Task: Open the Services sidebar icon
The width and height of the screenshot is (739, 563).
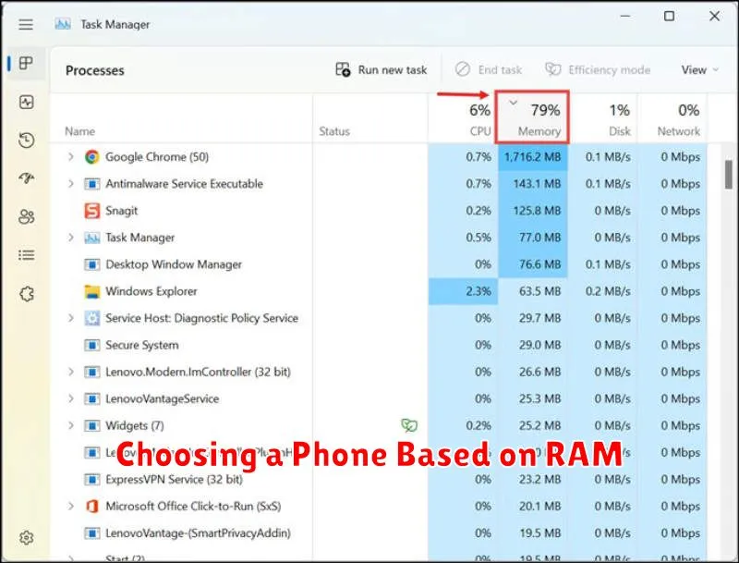Action: 27,294
